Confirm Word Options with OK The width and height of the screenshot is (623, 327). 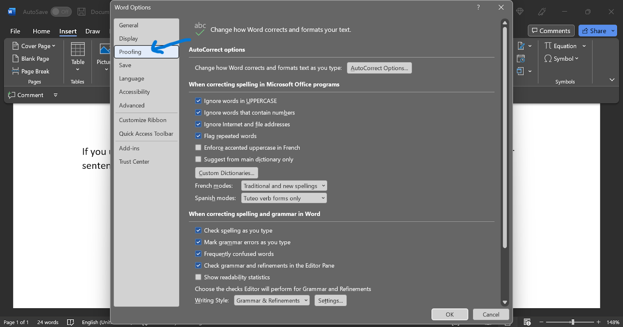click(450, 315)
